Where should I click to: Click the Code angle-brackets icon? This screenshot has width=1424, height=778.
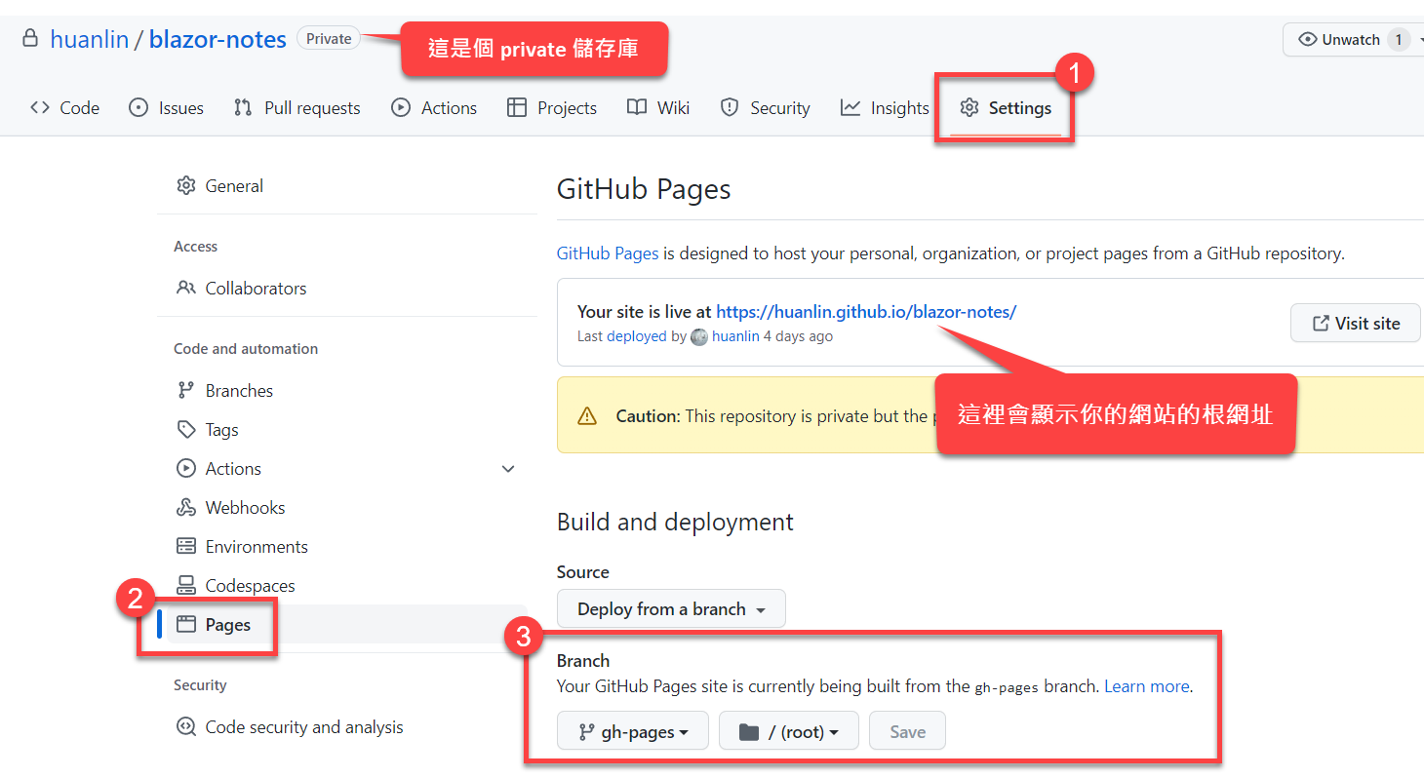click(40, 107)
